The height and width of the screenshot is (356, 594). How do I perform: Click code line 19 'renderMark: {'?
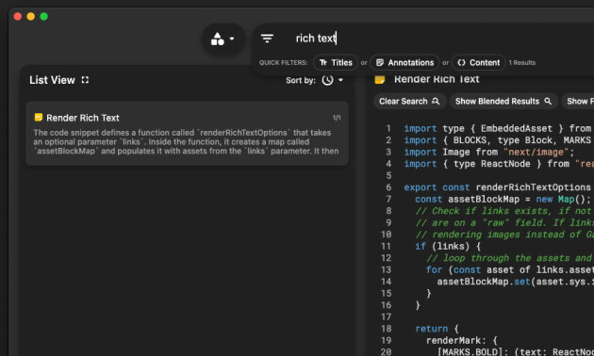(x=461, y=341)
